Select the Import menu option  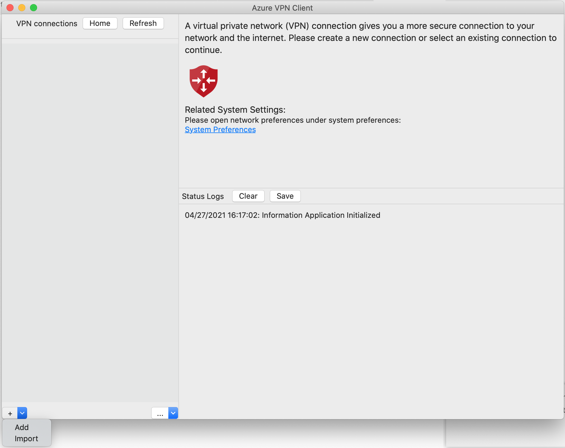(26, 439)
